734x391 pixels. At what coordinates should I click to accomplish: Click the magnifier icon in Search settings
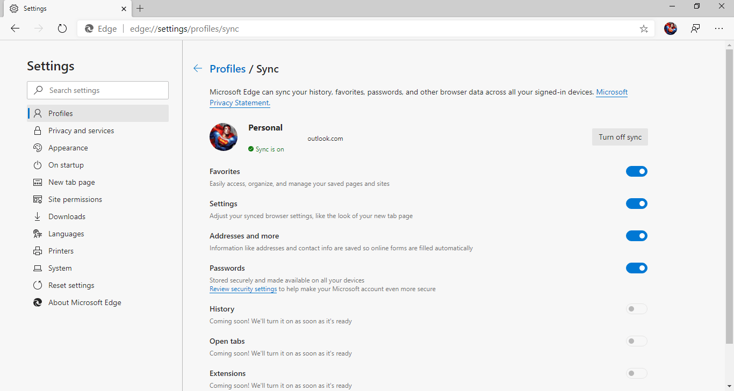38,90
